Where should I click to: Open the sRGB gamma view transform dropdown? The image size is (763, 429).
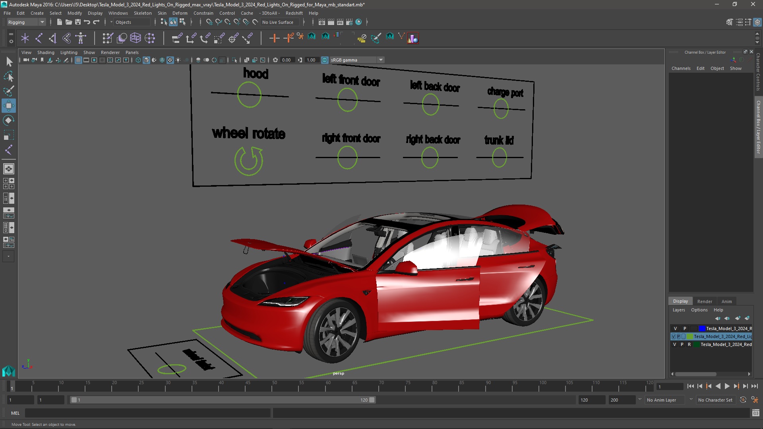pos(357,60)
